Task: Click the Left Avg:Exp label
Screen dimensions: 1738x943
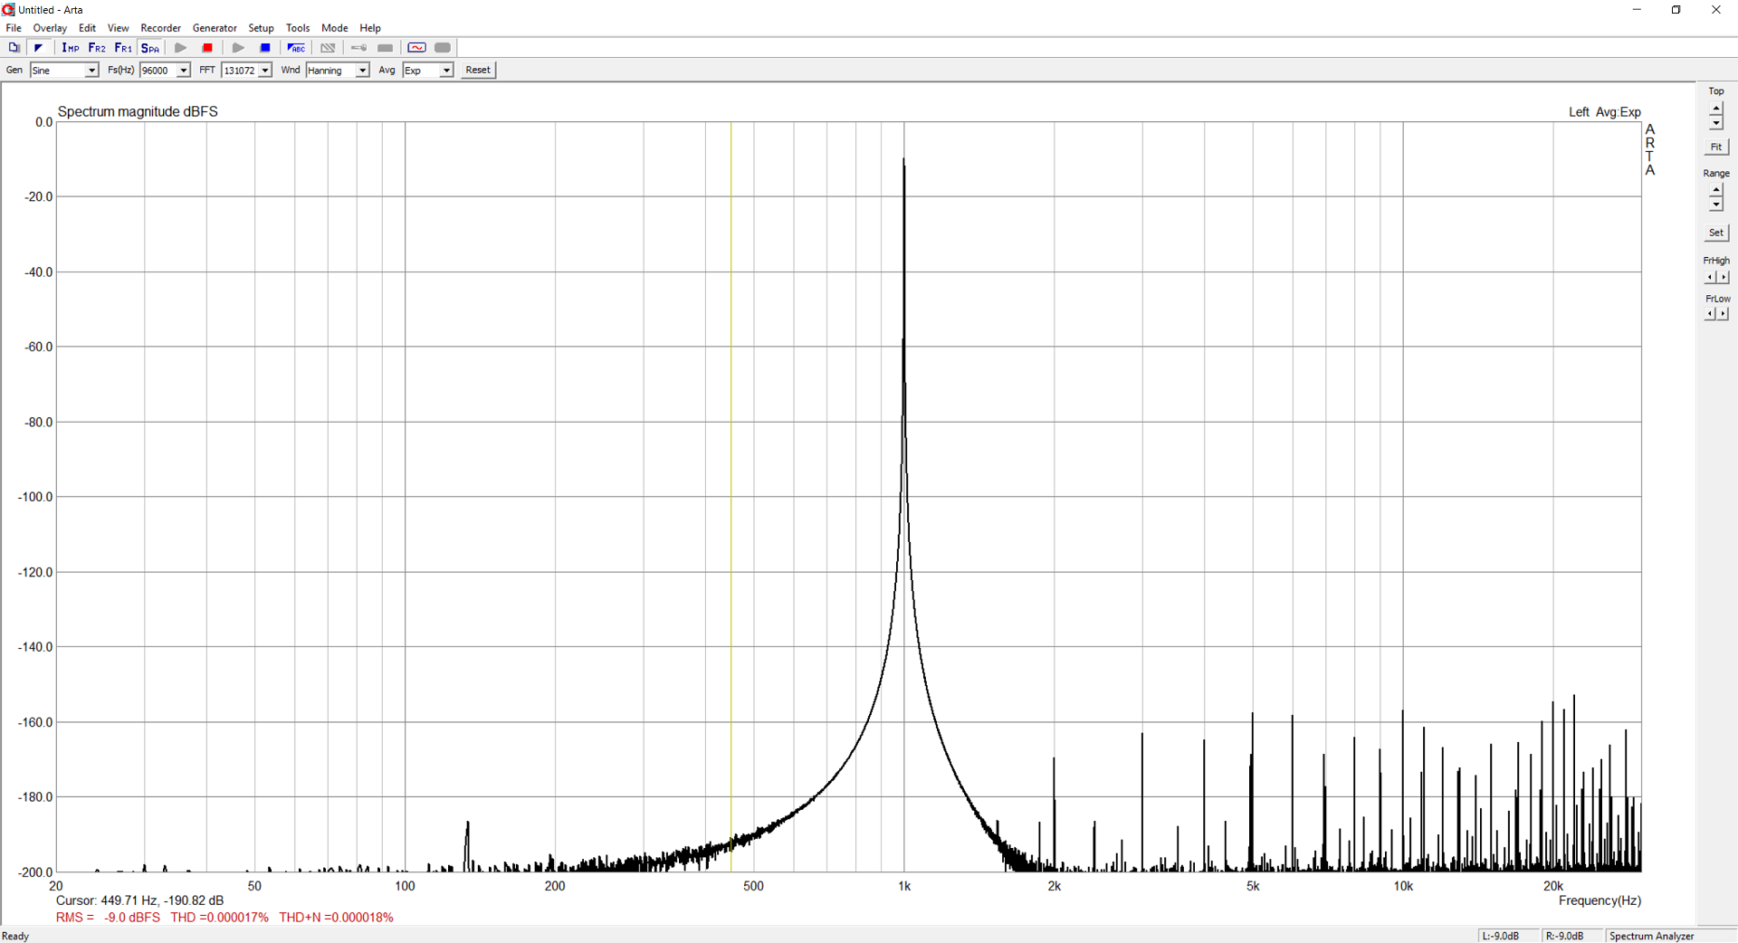Action: coord(1605,112)
